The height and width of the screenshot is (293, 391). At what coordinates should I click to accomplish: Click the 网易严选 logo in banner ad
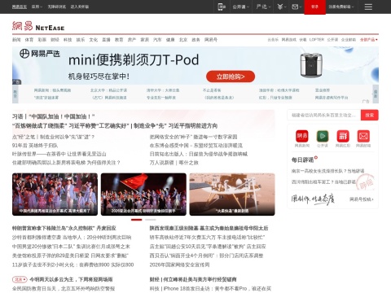40,54
